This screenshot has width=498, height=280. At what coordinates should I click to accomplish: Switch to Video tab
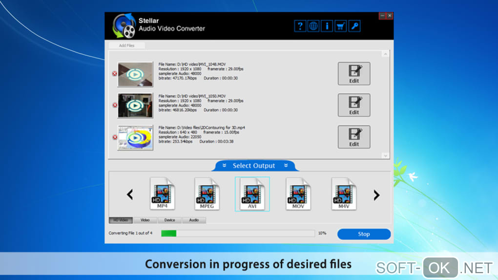pyautogui.click(x=145, y=220)
